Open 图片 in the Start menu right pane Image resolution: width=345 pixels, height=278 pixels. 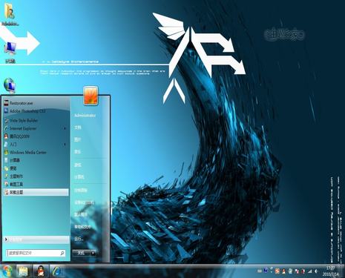[78, 139]
